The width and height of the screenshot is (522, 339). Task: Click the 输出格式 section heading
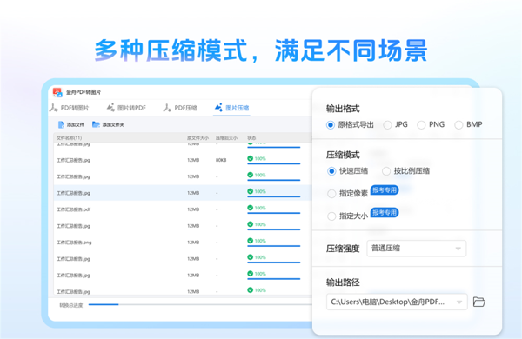343,109
